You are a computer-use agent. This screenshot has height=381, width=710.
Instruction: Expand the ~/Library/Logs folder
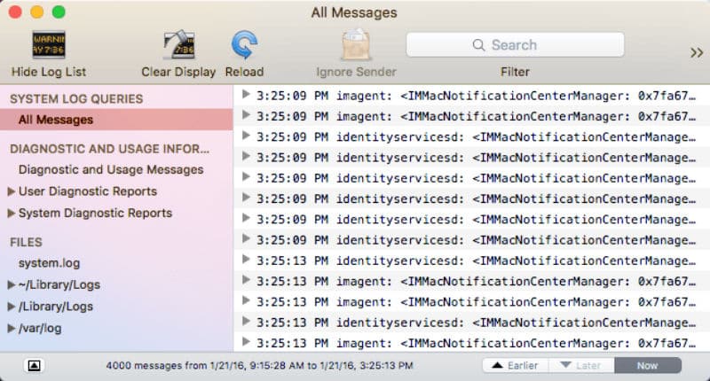click(12, 285)
